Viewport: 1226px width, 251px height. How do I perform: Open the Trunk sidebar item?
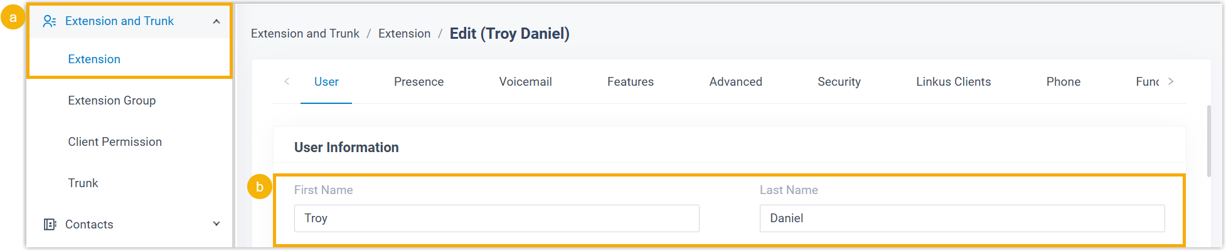83,183
